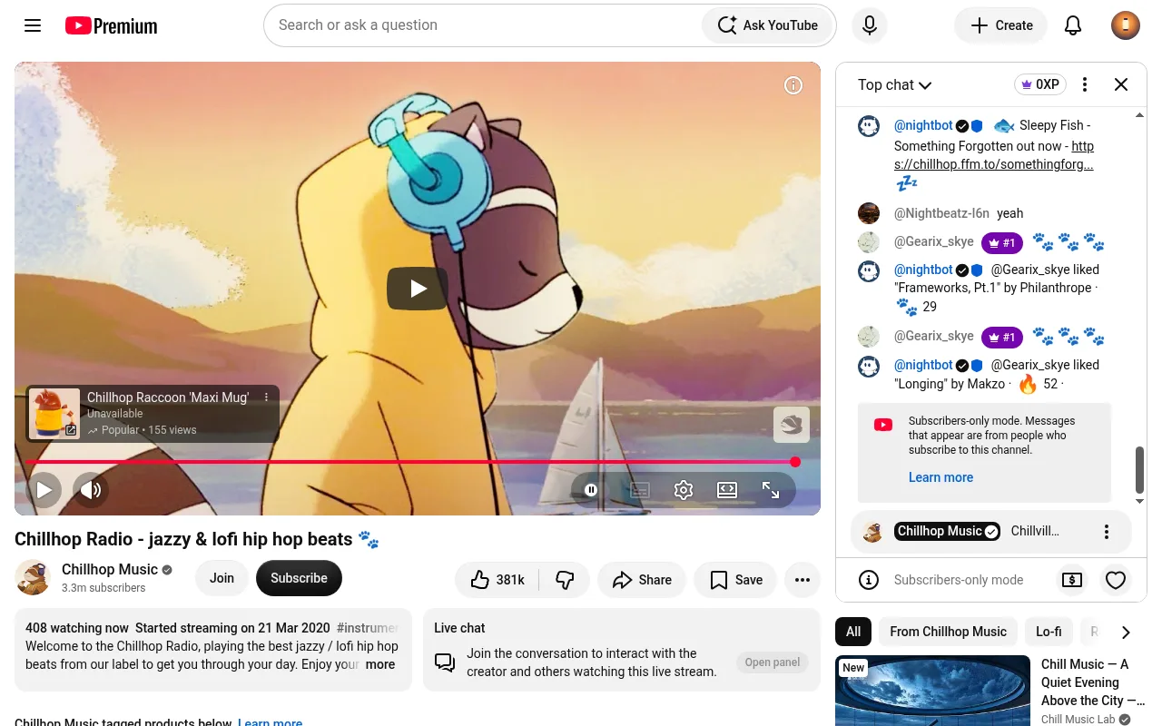Open pinned Chillhop Music message options
Viewport: 1162px width, 726px height.
(x=1107, y=532)
